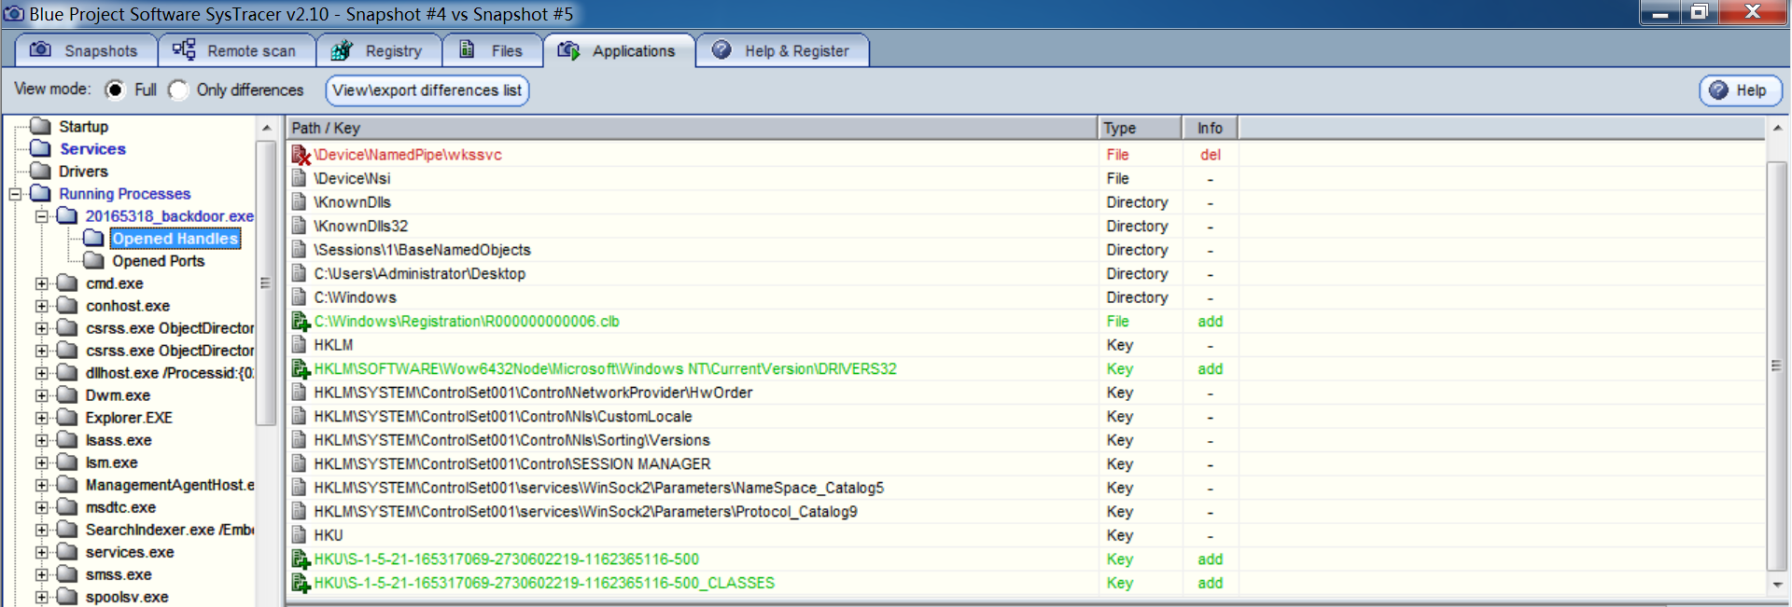Select the NameSpace_Catalog5 key row
The width and height of the screenshot is (1792, 607).
pos(1026,488)
